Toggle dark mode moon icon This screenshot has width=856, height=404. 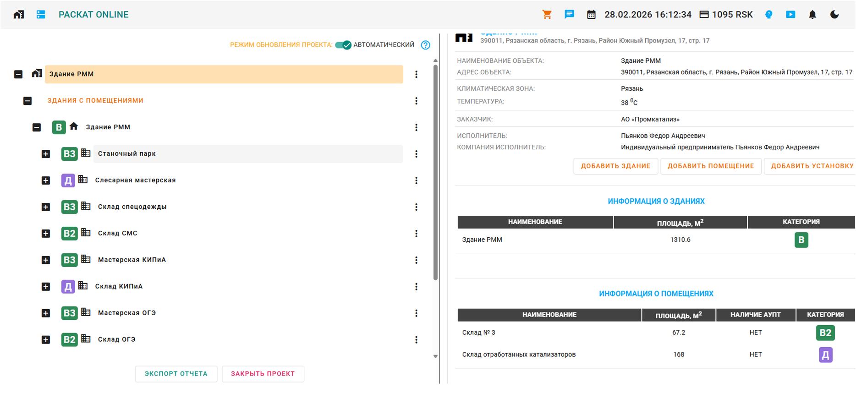coord(834,15)
